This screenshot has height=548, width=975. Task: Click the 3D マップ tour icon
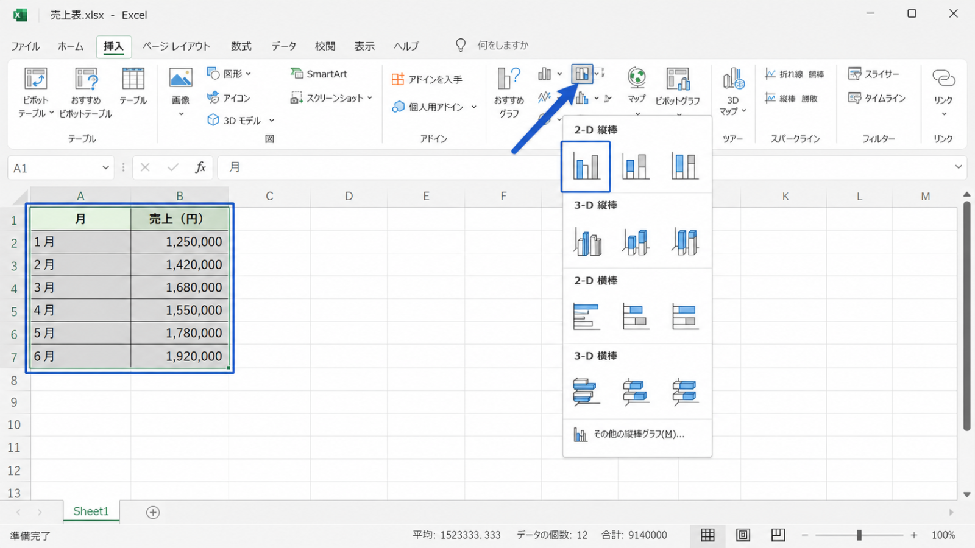[x=733, y=79]
